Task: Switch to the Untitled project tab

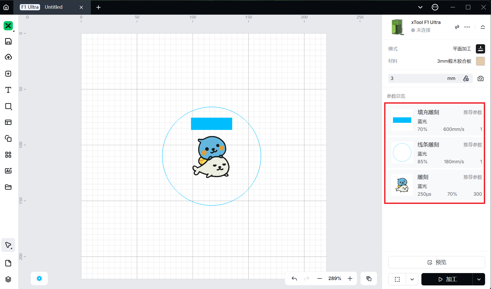Action: (54, 7)
